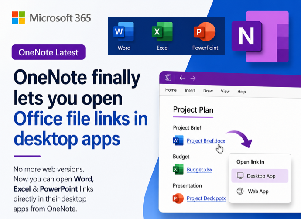Switch to the View tab
The height and width of the screenshot is (219, 301).
pos(225,91)
